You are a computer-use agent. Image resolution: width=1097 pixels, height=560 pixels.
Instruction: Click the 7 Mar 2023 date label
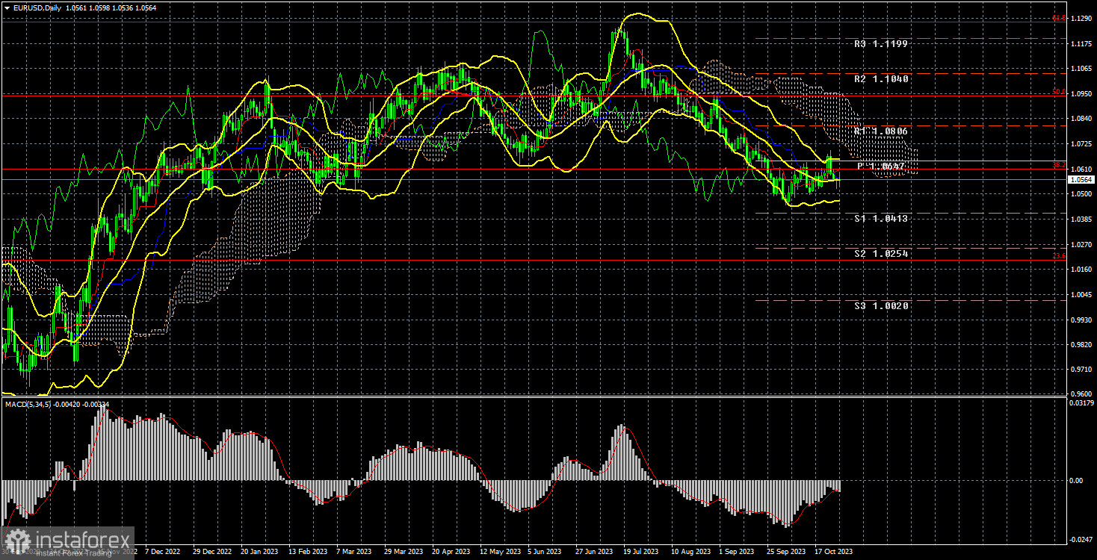[353, 552]
